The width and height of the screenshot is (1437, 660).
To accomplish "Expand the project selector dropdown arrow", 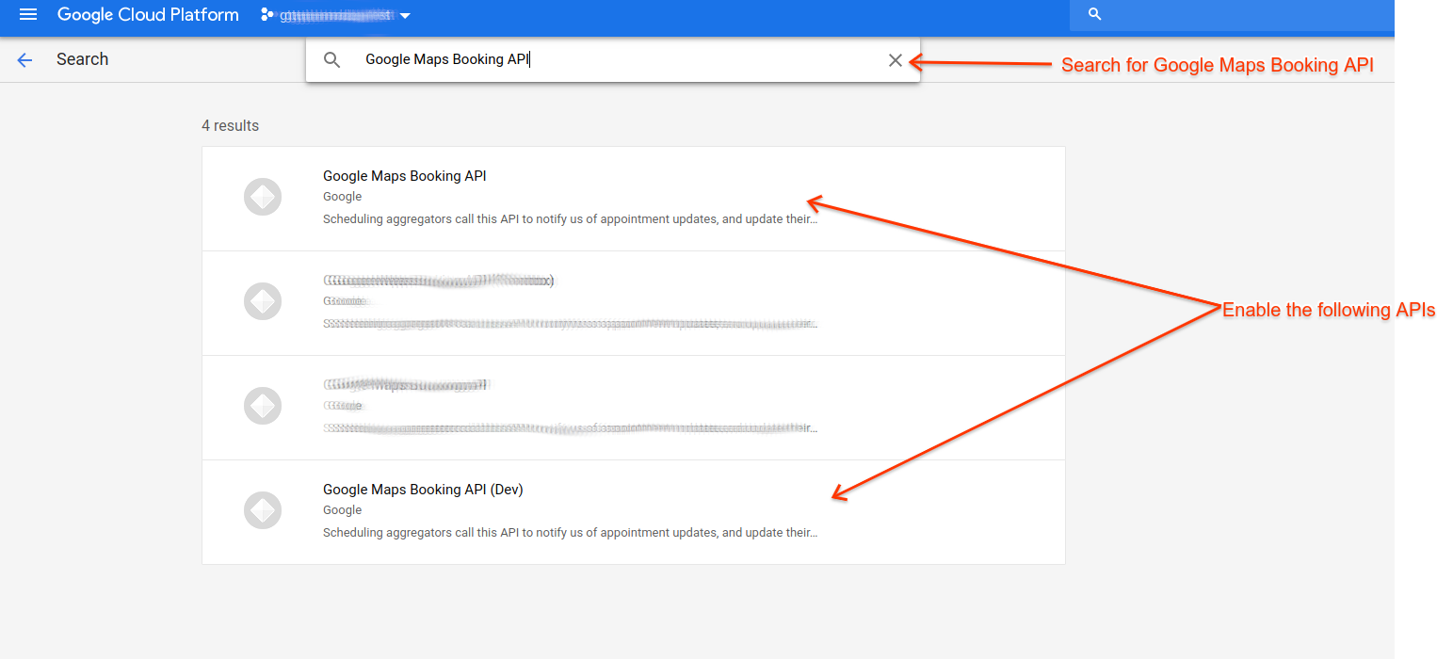I will tap(405, 17).
